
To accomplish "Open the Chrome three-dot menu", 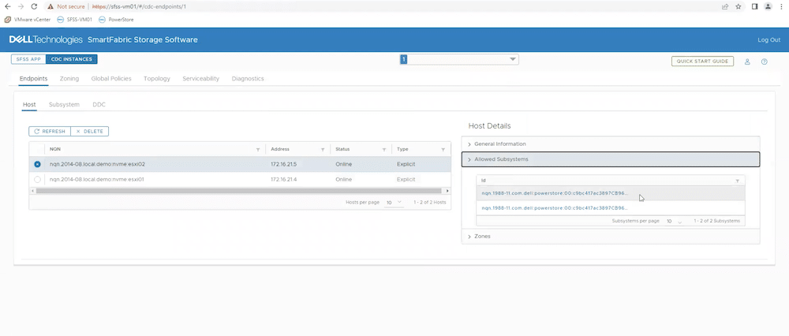I will pyautogui.click(x=781, y=6).
